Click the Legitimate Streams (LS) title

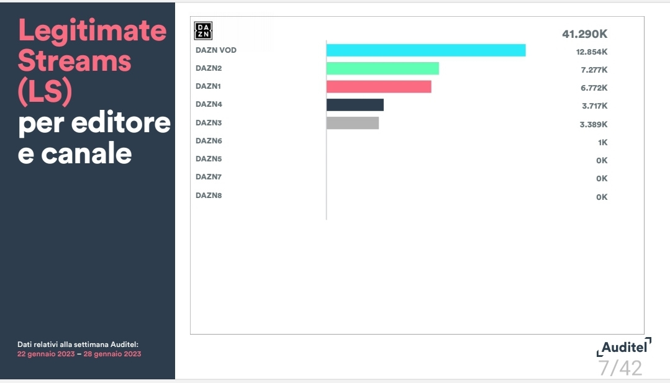92,61
